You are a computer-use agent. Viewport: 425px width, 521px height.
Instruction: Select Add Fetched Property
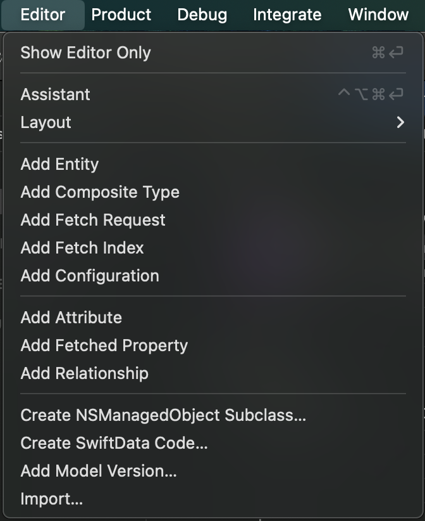click(213, 345)
